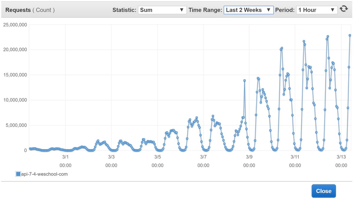Click the 5,000,000 y-axis label
Viewport: 354px width, 199px height.
(x=16, y=125)
